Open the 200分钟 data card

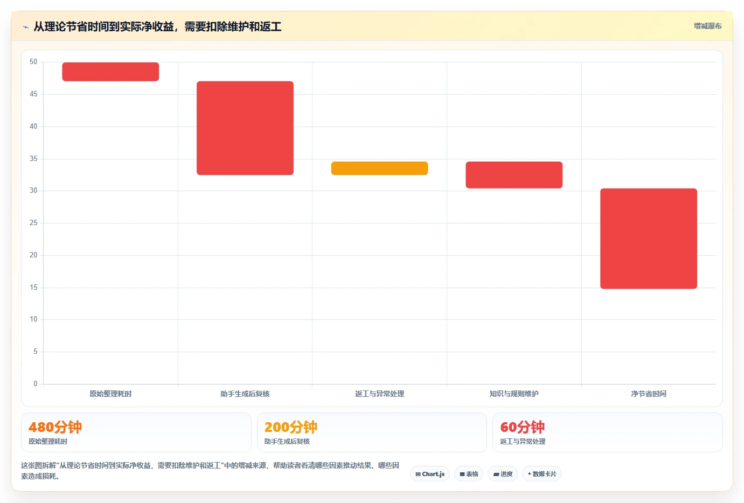[372, 432]
